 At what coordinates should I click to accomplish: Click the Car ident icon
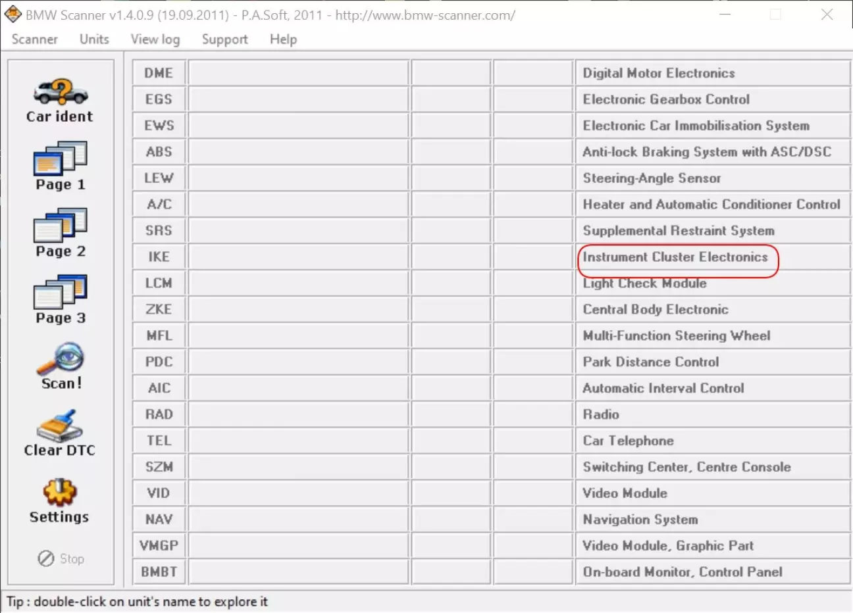[60, 93]
